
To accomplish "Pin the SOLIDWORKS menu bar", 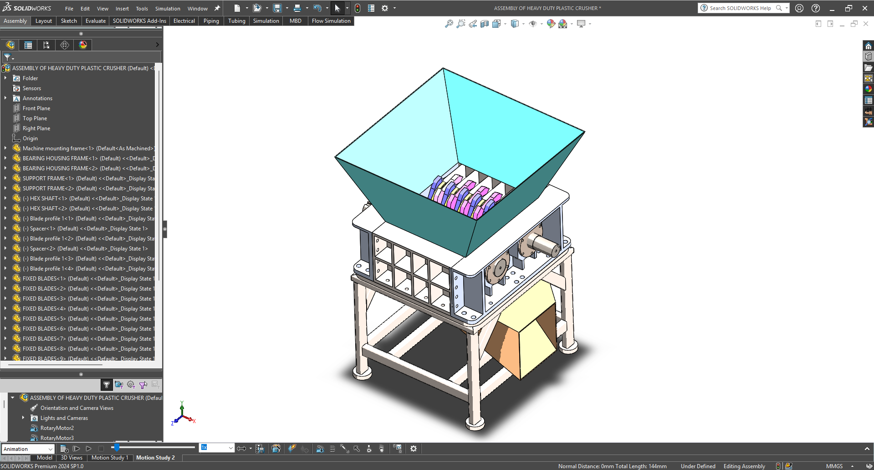I will point(217,8).
